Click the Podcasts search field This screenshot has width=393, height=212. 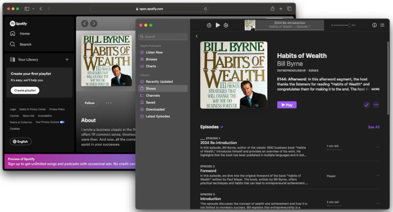point(163,36)
